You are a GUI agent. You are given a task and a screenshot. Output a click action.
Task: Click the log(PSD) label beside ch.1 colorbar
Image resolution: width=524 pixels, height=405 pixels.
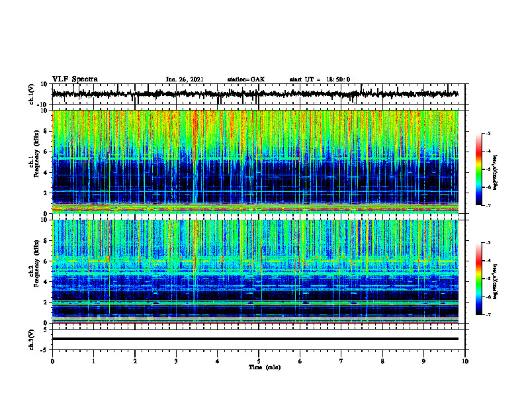click(x=496, y=172)
